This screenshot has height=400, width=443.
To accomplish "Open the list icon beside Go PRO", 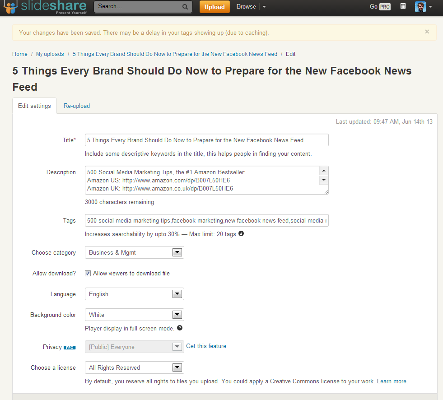I will pyautogui.click(x=403, y=6).
